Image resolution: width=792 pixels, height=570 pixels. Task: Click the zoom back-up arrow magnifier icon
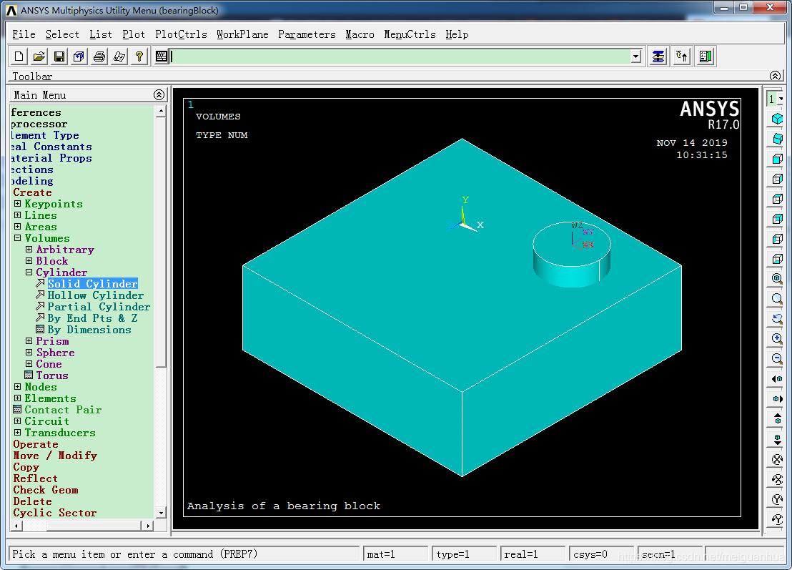pos(778,318)
